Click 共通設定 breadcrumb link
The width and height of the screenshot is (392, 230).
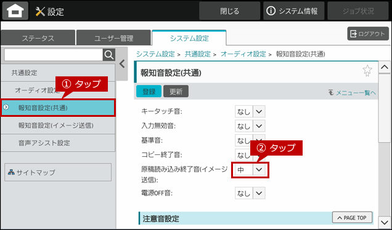197,54
